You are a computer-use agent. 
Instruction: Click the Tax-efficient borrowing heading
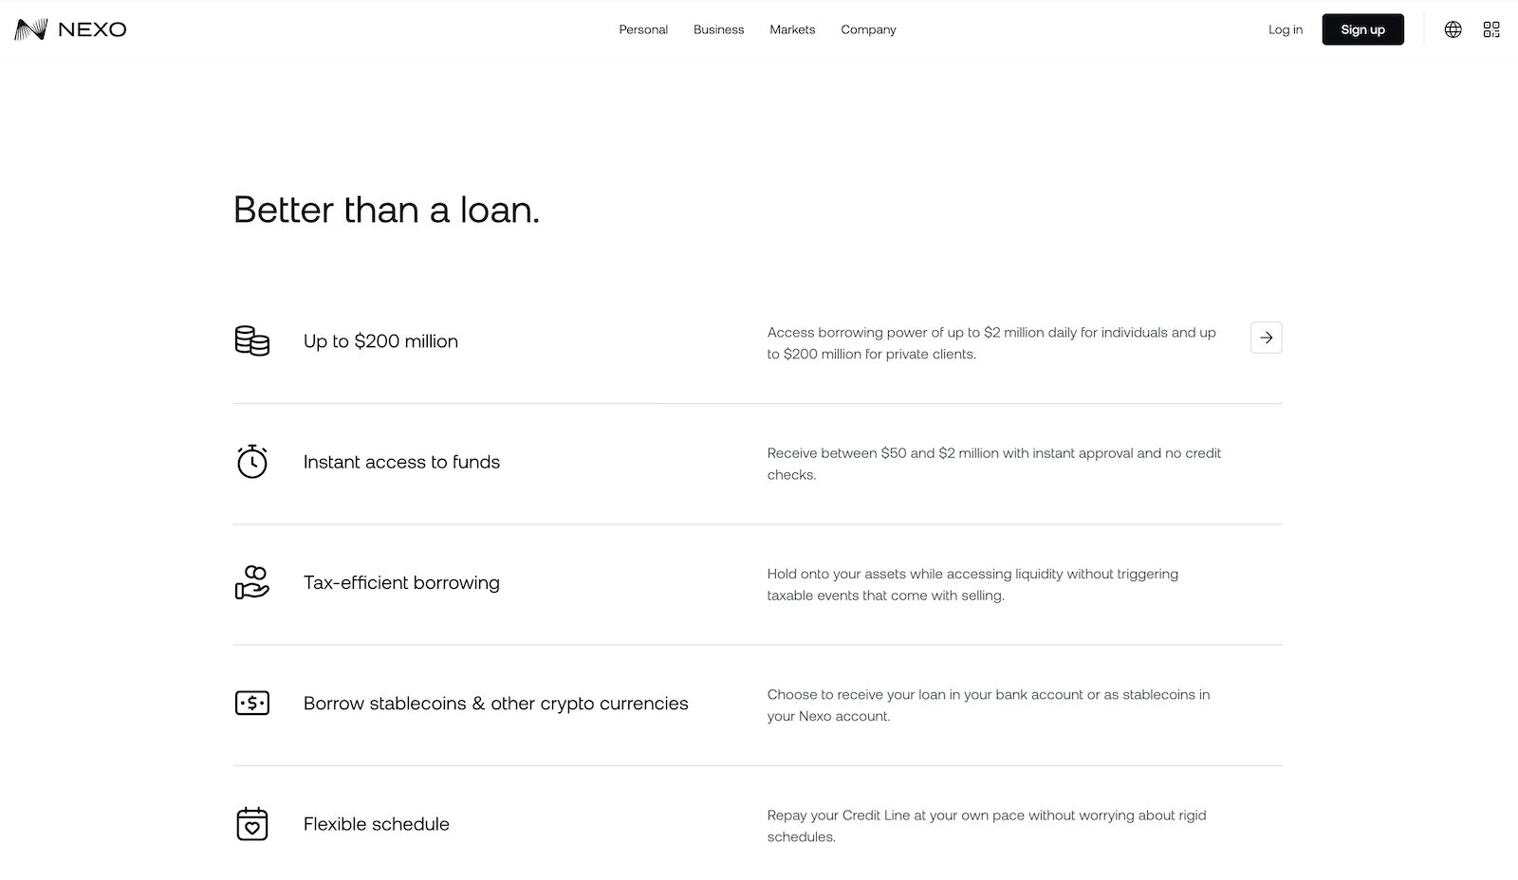point(401,582)
